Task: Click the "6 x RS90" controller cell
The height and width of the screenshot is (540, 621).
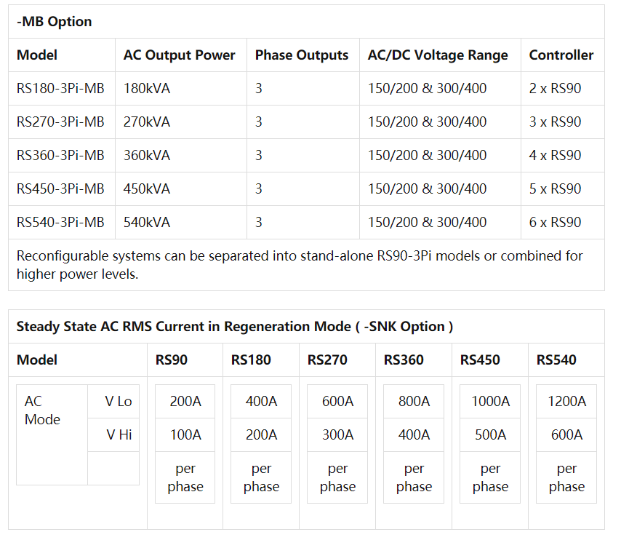Action: pos(555,223)
